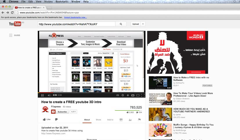Click 'Import bookmarks now...' link
The width and height of the screenshot is (240, 140).
pos(75,17)
